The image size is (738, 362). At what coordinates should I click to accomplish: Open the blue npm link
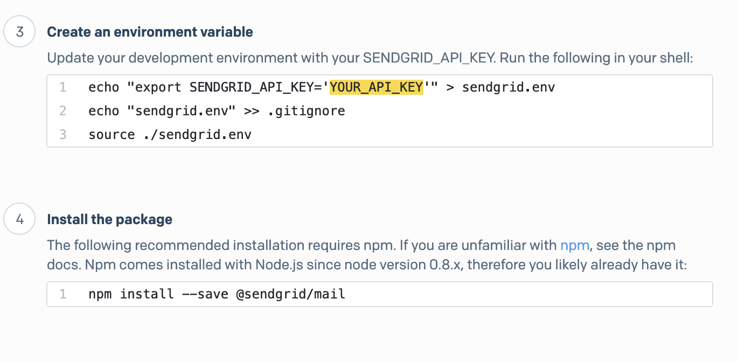tap(575, 246)
